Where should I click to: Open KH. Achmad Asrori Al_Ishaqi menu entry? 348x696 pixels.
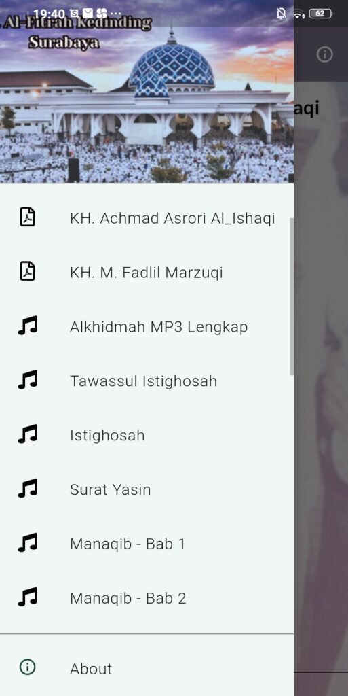point(147,218)
